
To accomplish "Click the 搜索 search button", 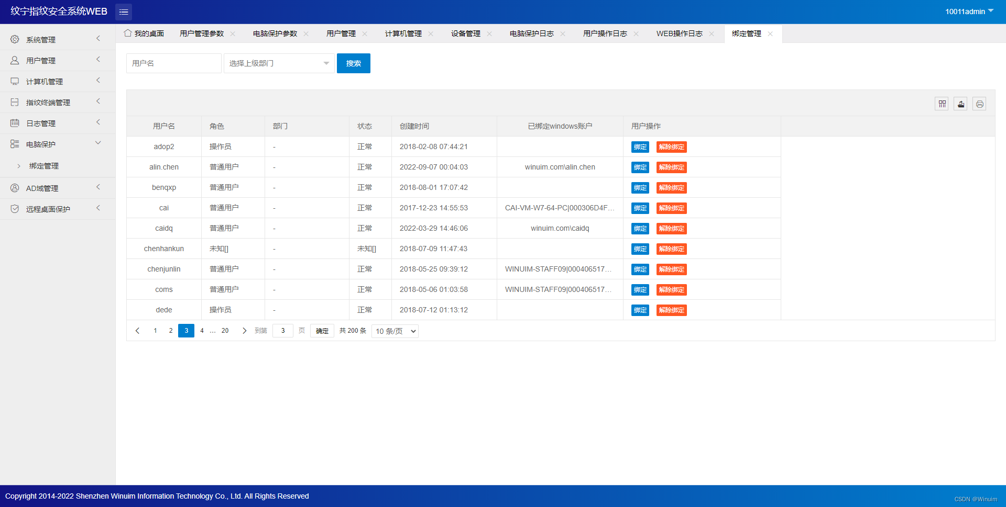I will (354, 63).
